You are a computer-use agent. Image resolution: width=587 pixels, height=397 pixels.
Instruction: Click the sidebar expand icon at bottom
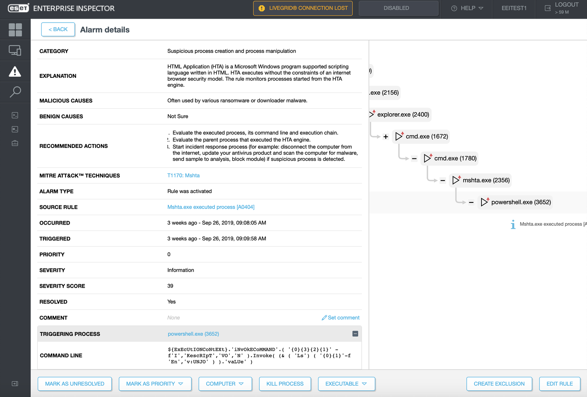tap(15, 384)
